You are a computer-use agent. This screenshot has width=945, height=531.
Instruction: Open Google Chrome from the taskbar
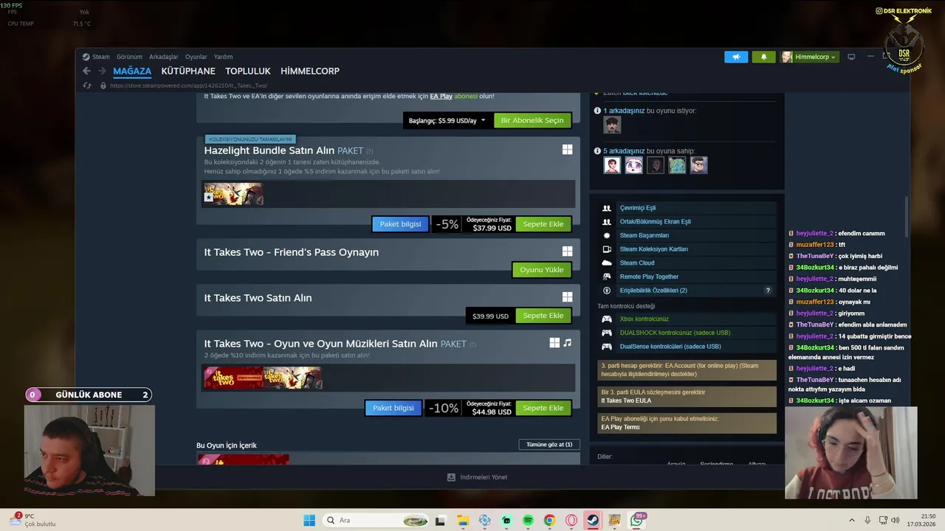[x=549, y=520]
